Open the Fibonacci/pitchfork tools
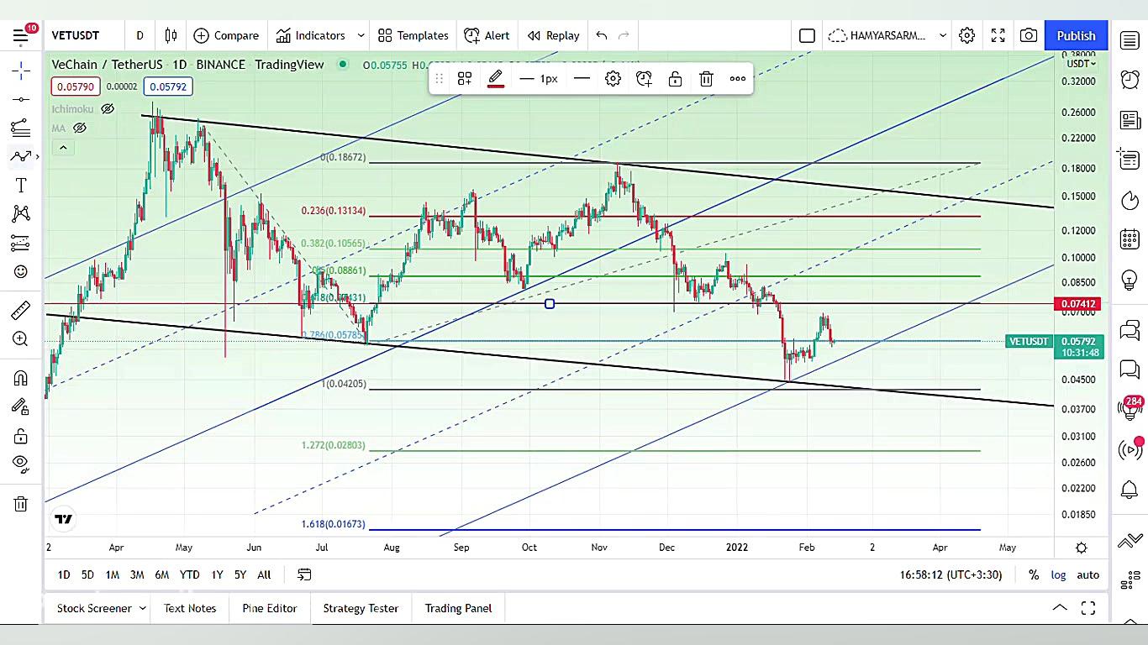Screen dimensions: 1148x645 coord(21,128)
